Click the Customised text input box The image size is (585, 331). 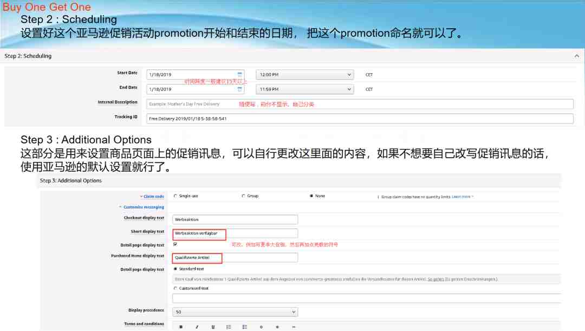pos(367,298)
